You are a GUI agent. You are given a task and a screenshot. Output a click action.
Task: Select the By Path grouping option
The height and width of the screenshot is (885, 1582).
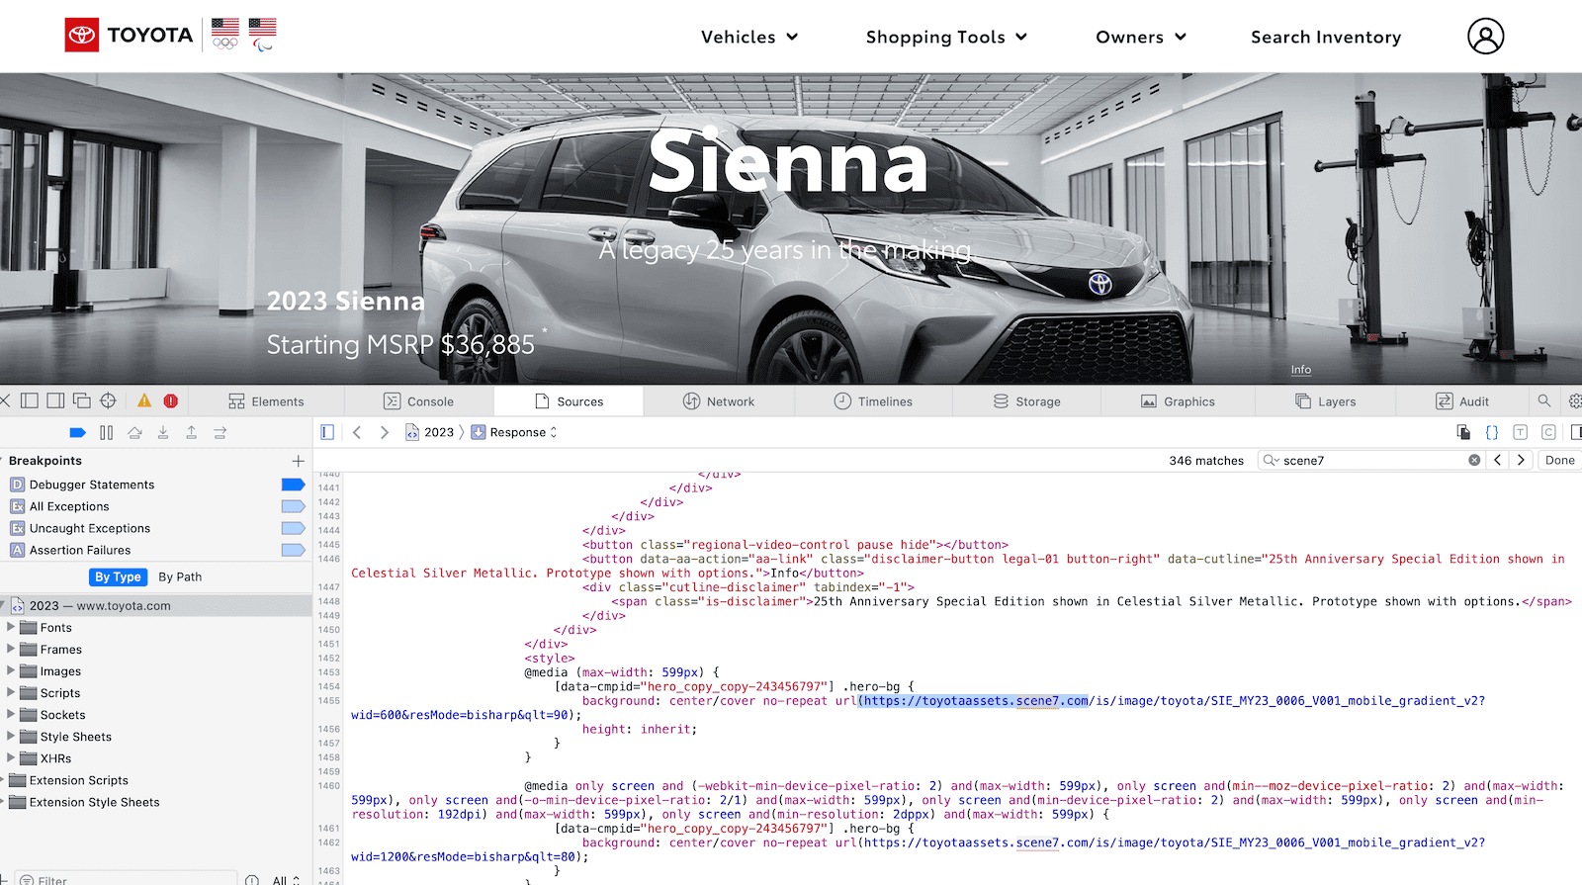(180, 576)
